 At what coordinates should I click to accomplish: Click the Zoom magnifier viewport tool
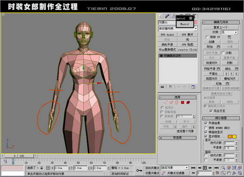tap(223, 168)
